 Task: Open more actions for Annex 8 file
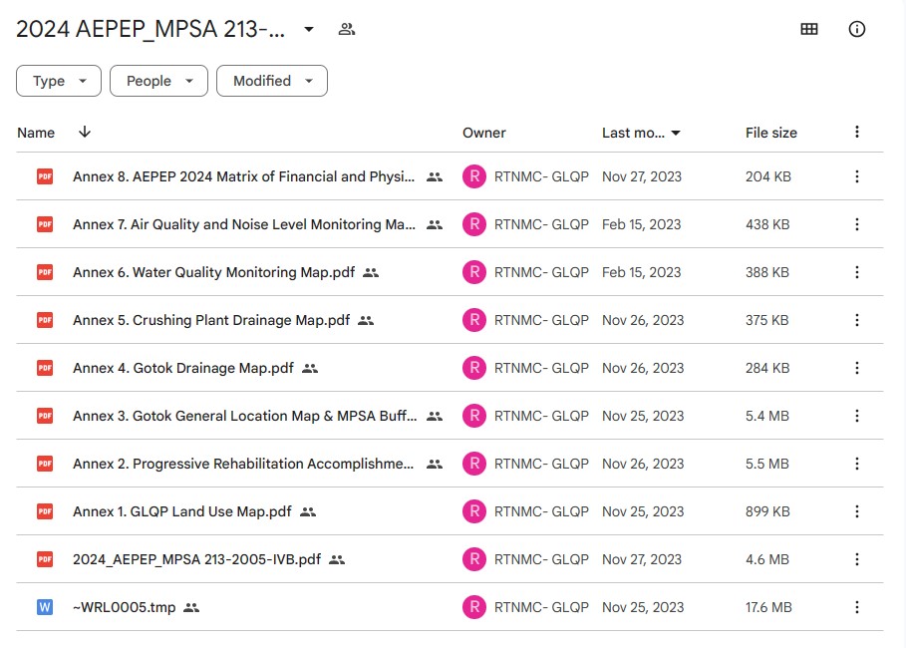pos(856,176)
